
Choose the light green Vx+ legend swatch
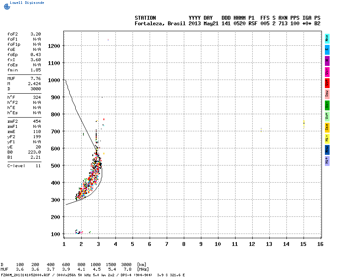point(327,116)
